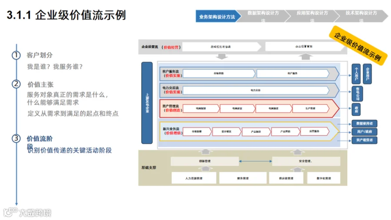Select the 产品营销 arrow box
Viewport: 391px width, 220px height.
pos(285,131)
